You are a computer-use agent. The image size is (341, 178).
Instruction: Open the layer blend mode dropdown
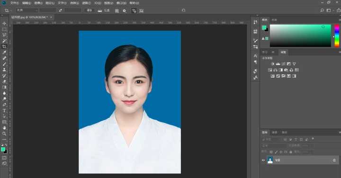point(274,145)
